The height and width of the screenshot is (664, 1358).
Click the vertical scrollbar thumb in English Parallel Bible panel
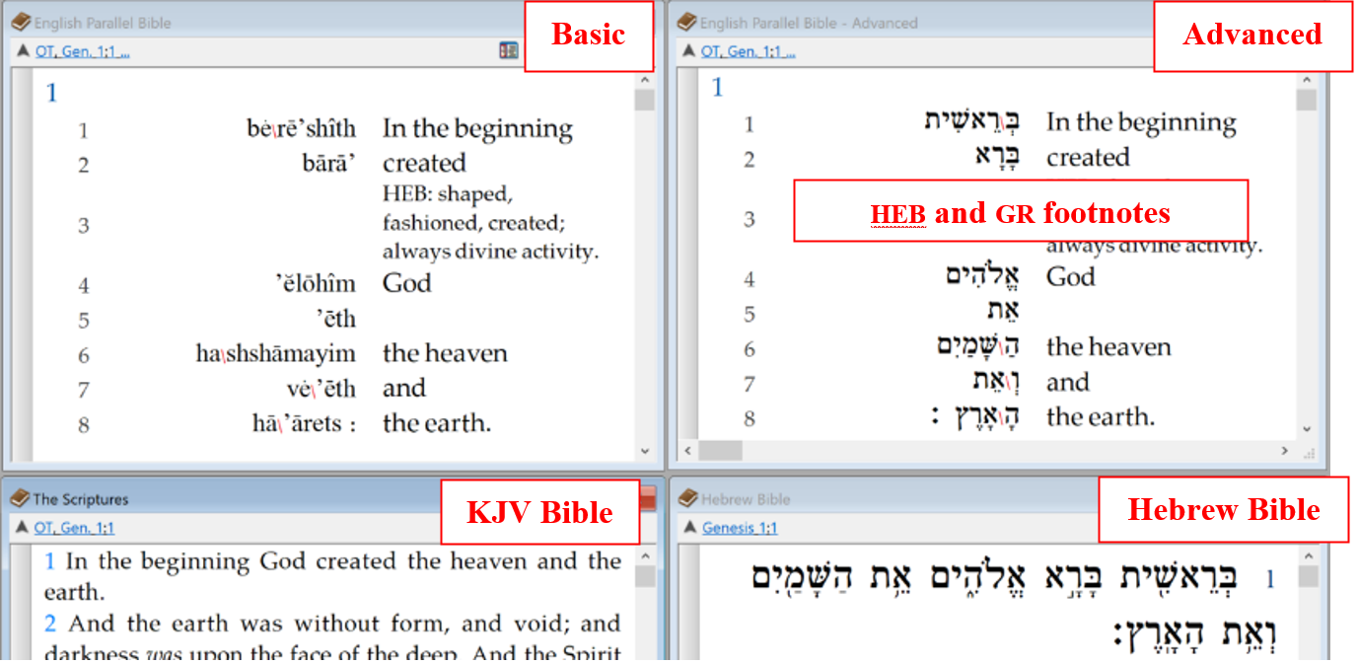click(x=644, y=100)
